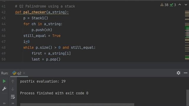Image resolution: width=189 pixels, height=106 pixels.
Task: Go to previous highlighted error arrow
Action: pyautogui.click(x=180, y=5)
